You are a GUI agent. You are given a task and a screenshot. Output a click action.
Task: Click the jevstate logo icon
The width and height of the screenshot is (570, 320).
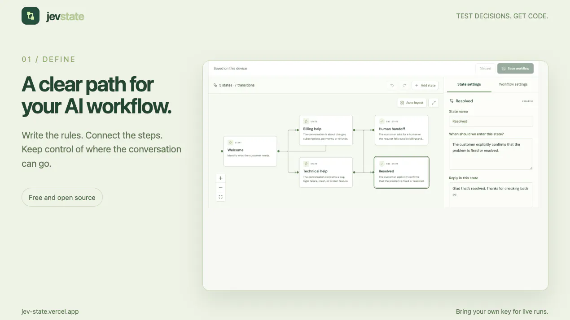pyautogui.click(x=31, y=16)
